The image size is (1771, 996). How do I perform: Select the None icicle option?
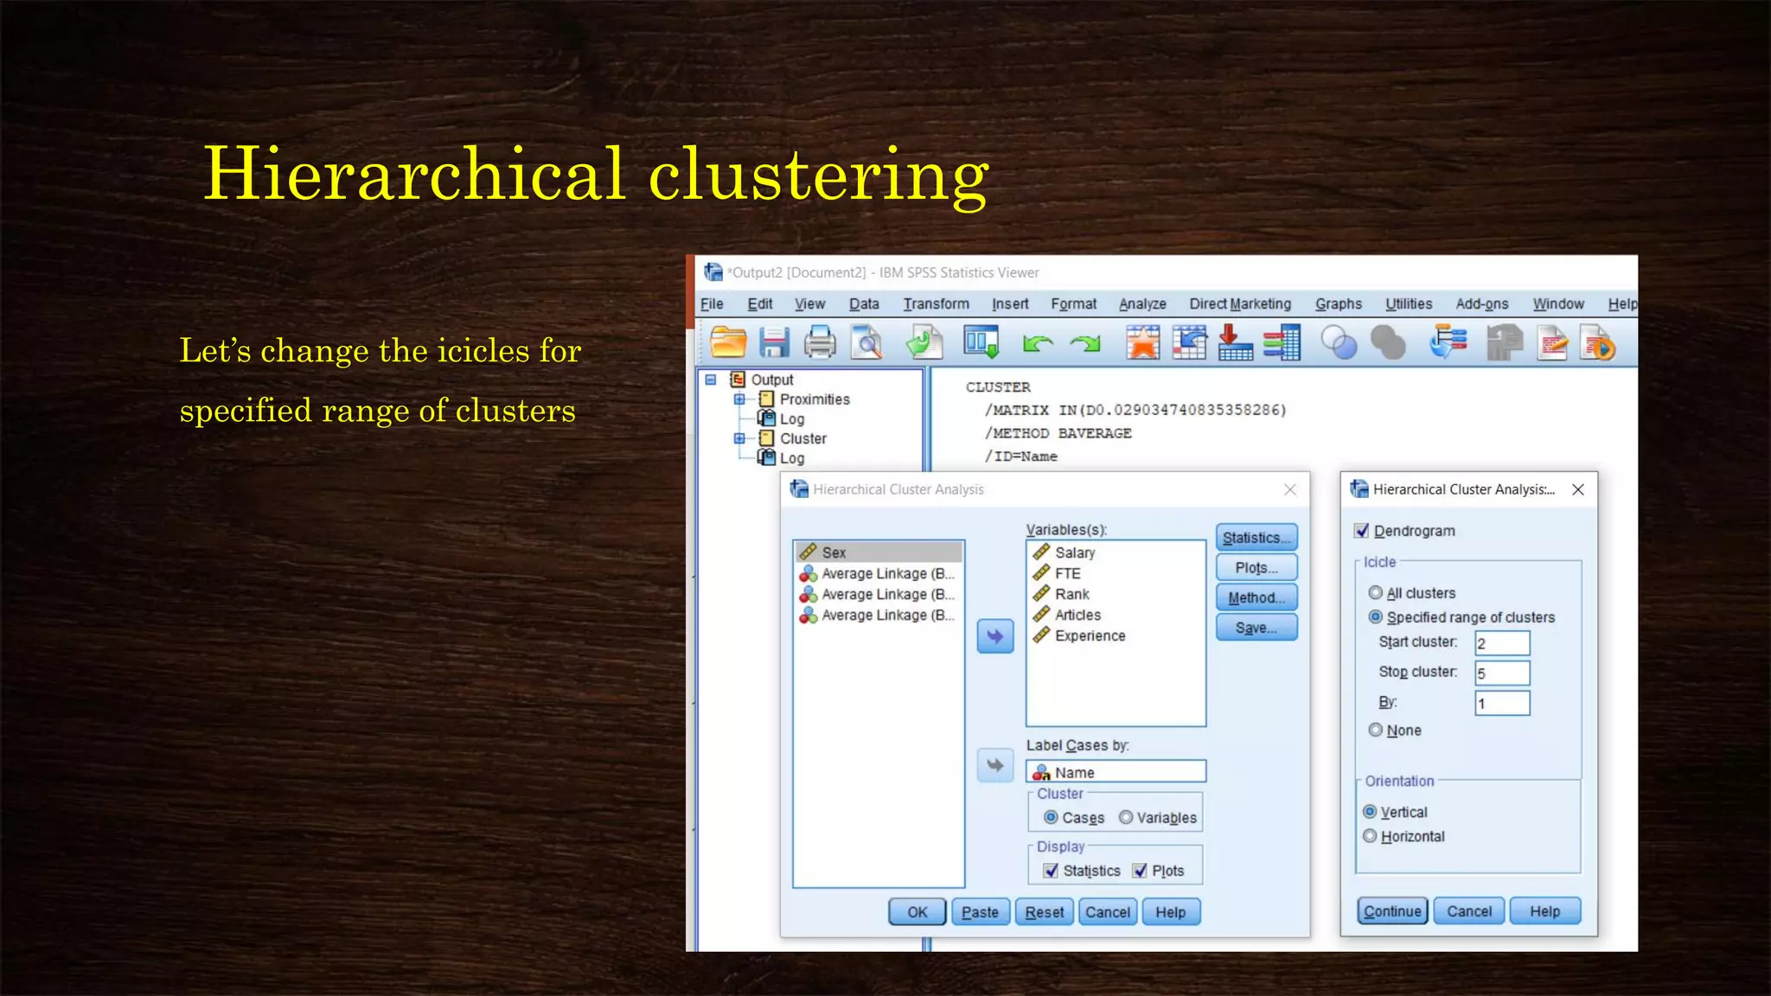1375,730
